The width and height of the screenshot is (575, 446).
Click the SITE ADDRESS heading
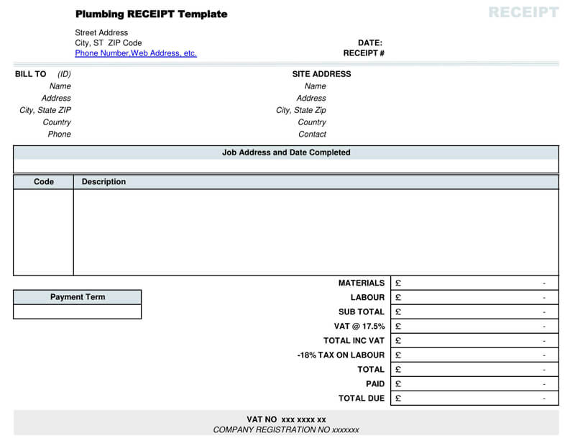tap(321, 74)
